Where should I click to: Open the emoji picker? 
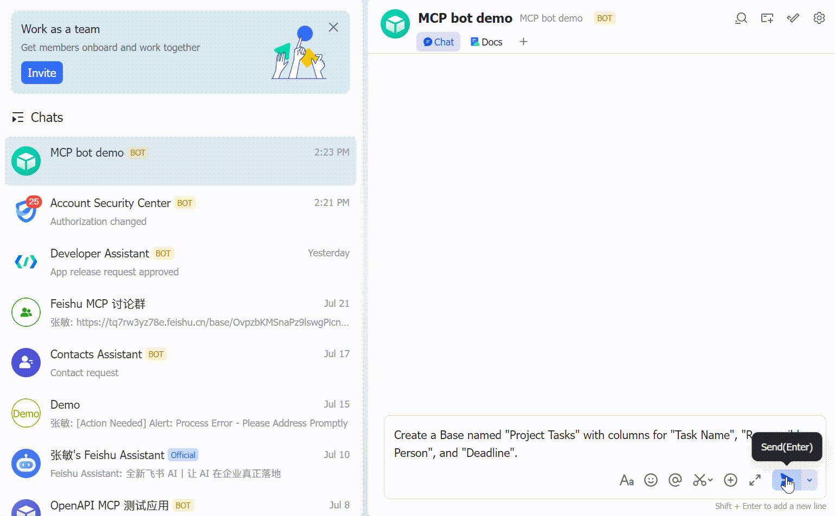pos(651,480)
